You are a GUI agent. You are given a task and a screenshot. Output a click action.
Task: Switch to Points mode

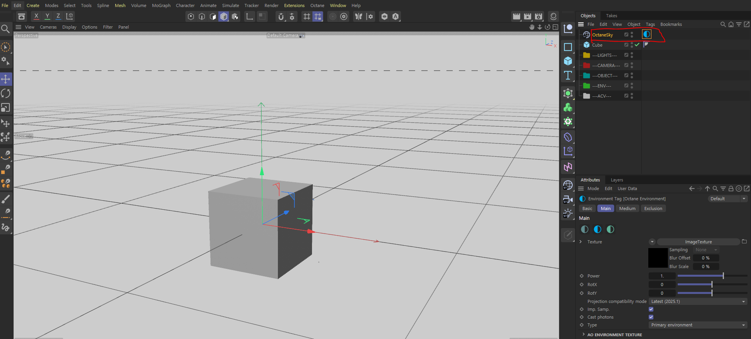[191, 16]
